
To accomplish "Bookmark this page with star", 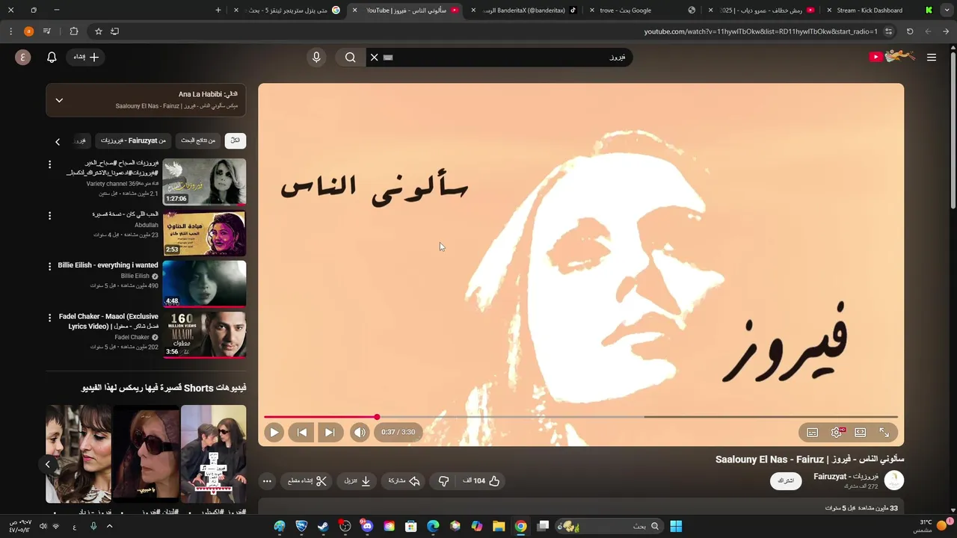I will pyautogui.click(x=98, y=31).
